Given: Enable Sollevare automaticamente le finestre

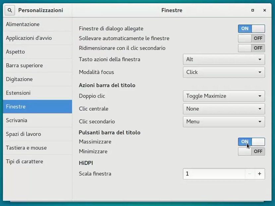Looking at the screenshot, I should click(251, 38).
